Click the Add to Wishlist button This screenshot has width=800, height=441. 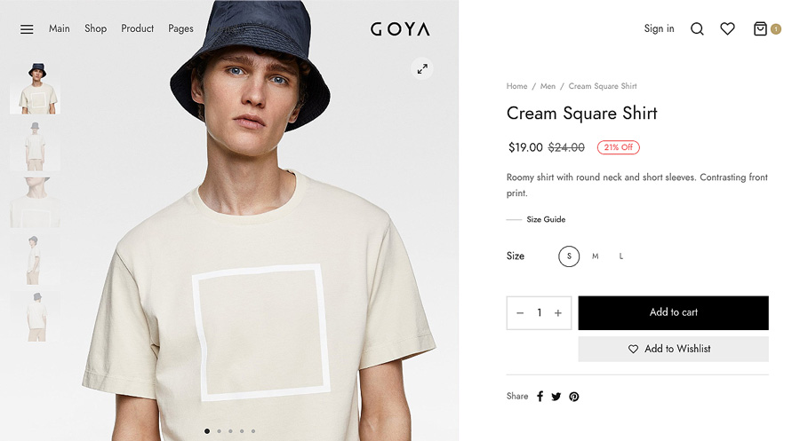[x=673, y=349]
